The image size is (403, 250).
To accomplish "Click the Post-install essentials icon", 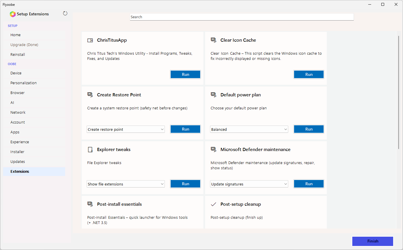I will coord(90,204).
